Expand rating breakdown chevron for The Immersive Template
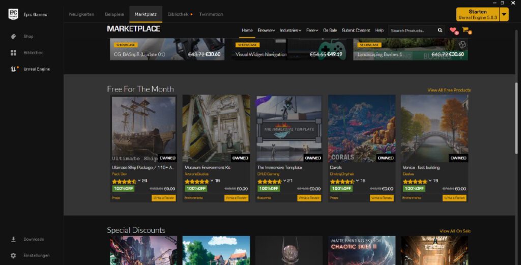This screenshot has height=265, width=521. tap(285, 181)
